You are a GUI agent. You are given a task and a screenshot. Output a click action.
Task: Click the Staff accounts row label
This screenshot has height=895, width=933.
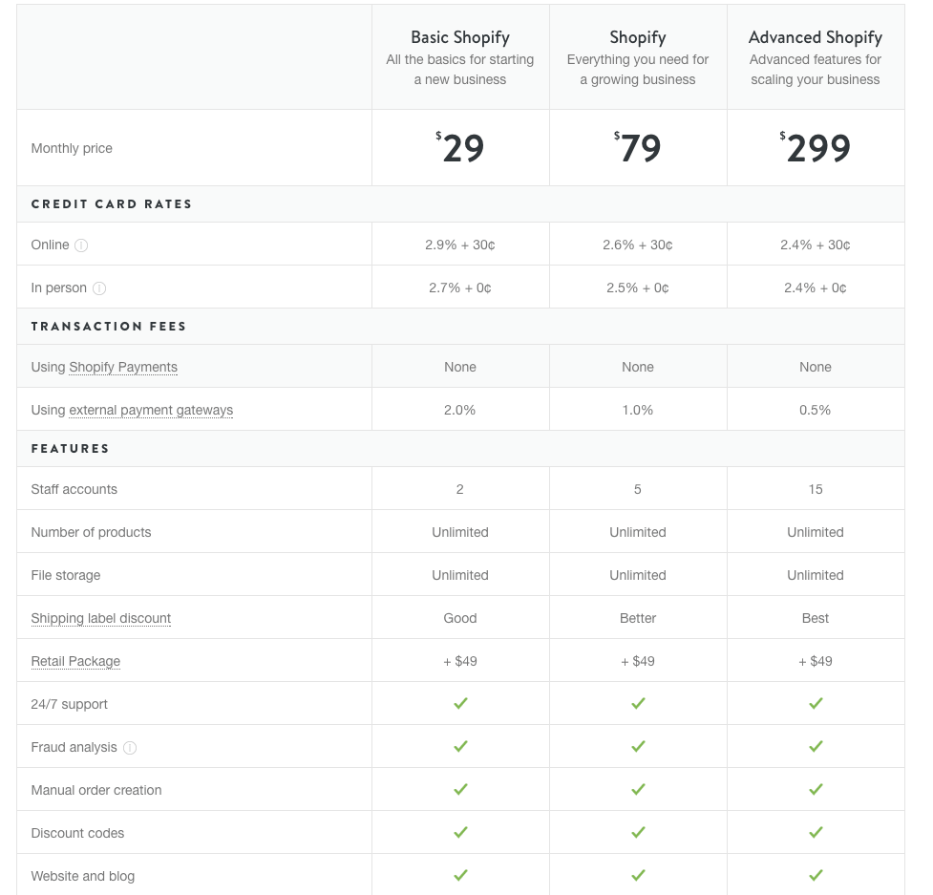pyautogui.click(x=74, y=489)
